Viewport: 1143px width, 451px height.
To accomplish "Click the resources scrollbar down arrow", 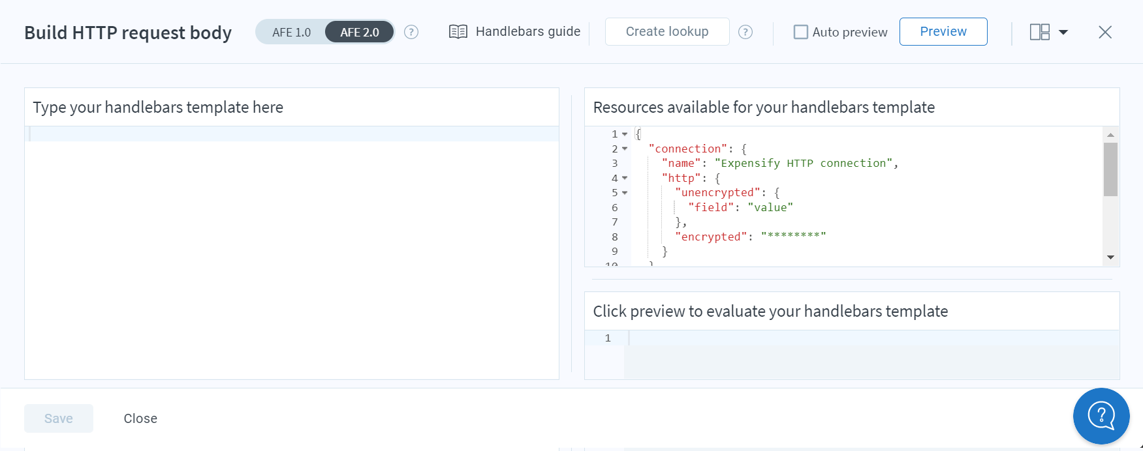I will (x=1110, y=257).
